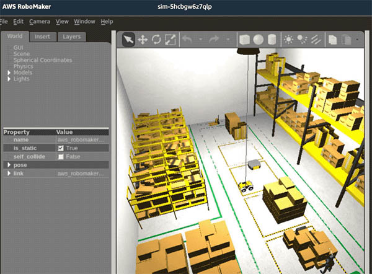
Task: Add a directional light
Action: [316, 40]
